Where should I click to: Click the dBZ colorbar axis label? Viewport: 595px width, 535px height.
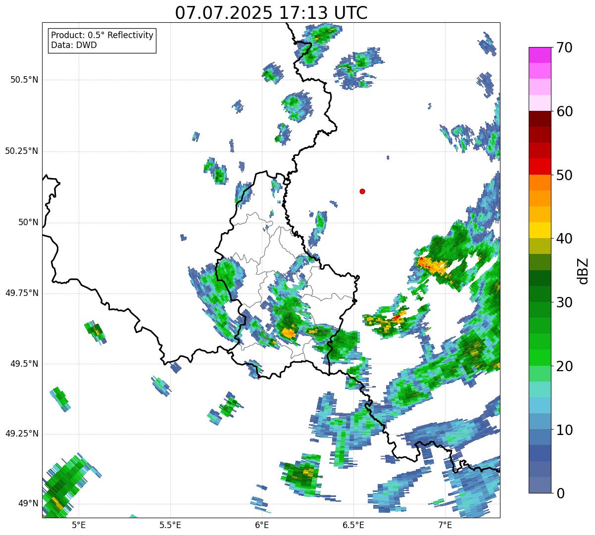tap(583, 270)
